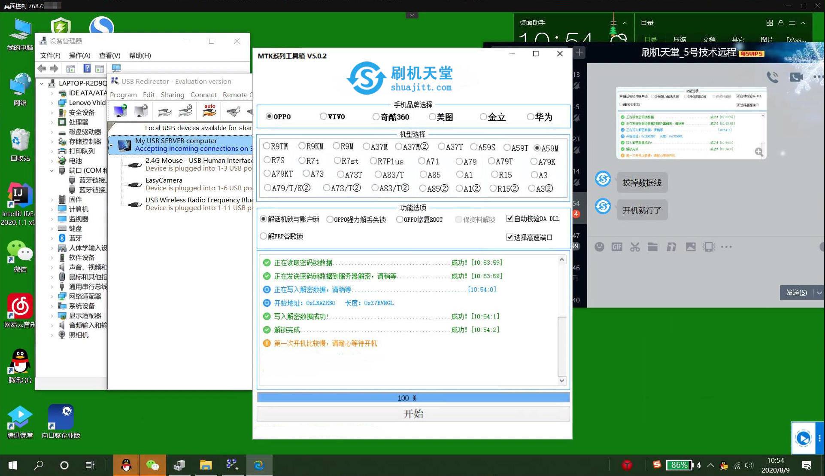Click the picture icon in the chat toolbar

pos(691,247)
